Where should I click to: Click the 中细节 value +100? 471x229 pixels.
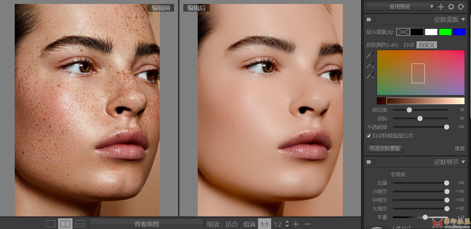pos(460,200)
